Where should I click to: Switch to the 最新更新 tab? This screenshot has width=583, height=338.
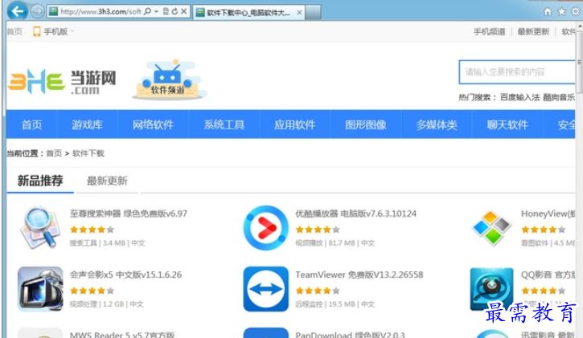click(x=107, y=181)
